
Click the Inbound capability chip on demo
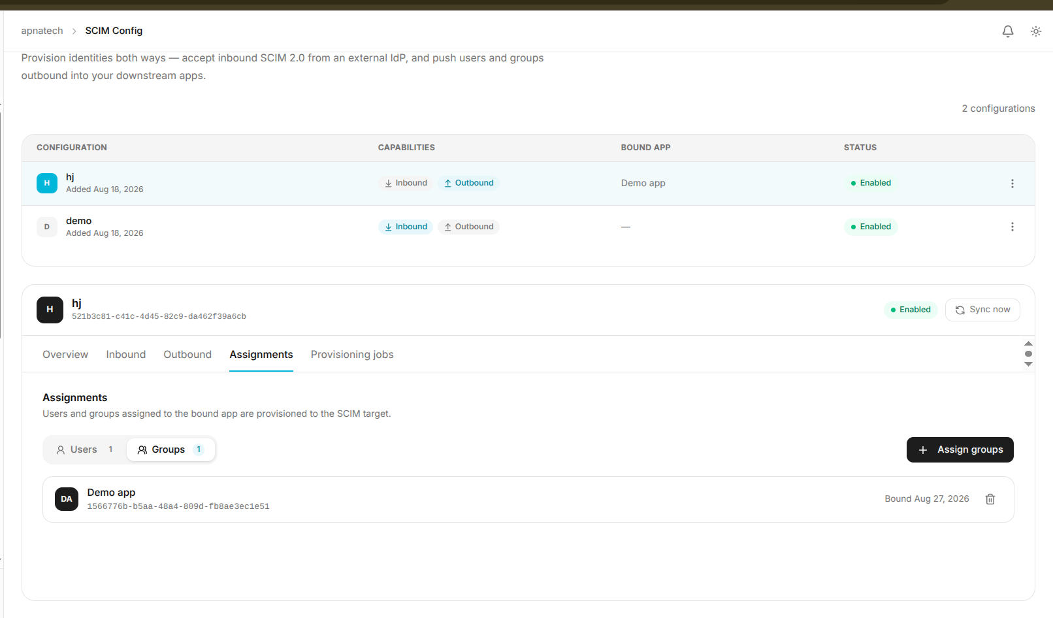pos(406,227)
